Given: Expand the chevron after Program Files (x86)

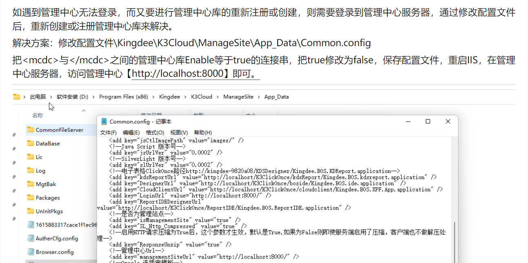Looking at the screenshot, I should click(x=154, y=97).
